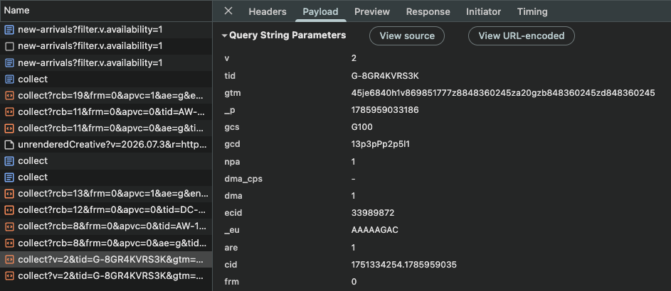
Task: Open the Preview tab
Action: point(372,11)
